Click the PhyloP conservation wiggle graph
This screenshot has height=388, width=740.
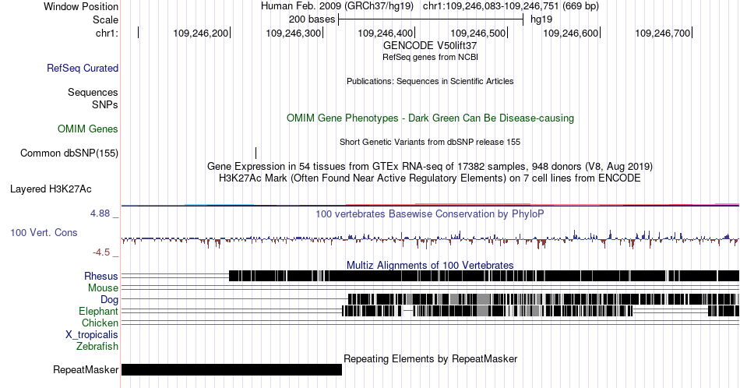click(x=430, y=240)
